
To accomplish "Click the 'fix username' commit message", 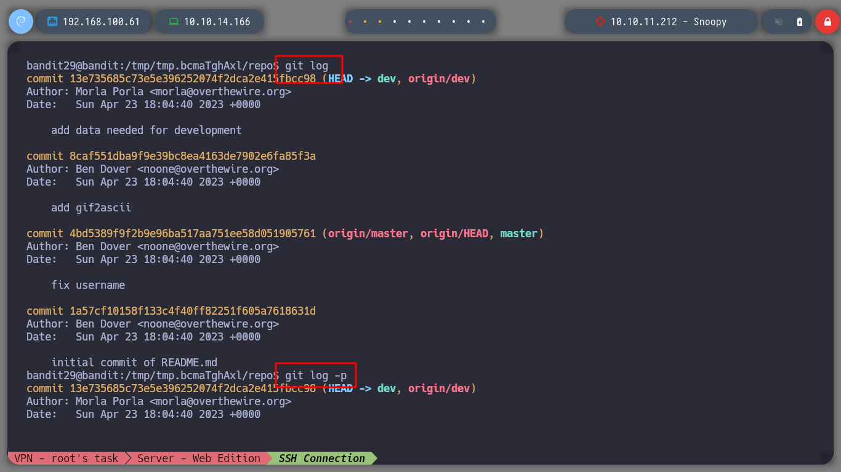I will [88, 285].
